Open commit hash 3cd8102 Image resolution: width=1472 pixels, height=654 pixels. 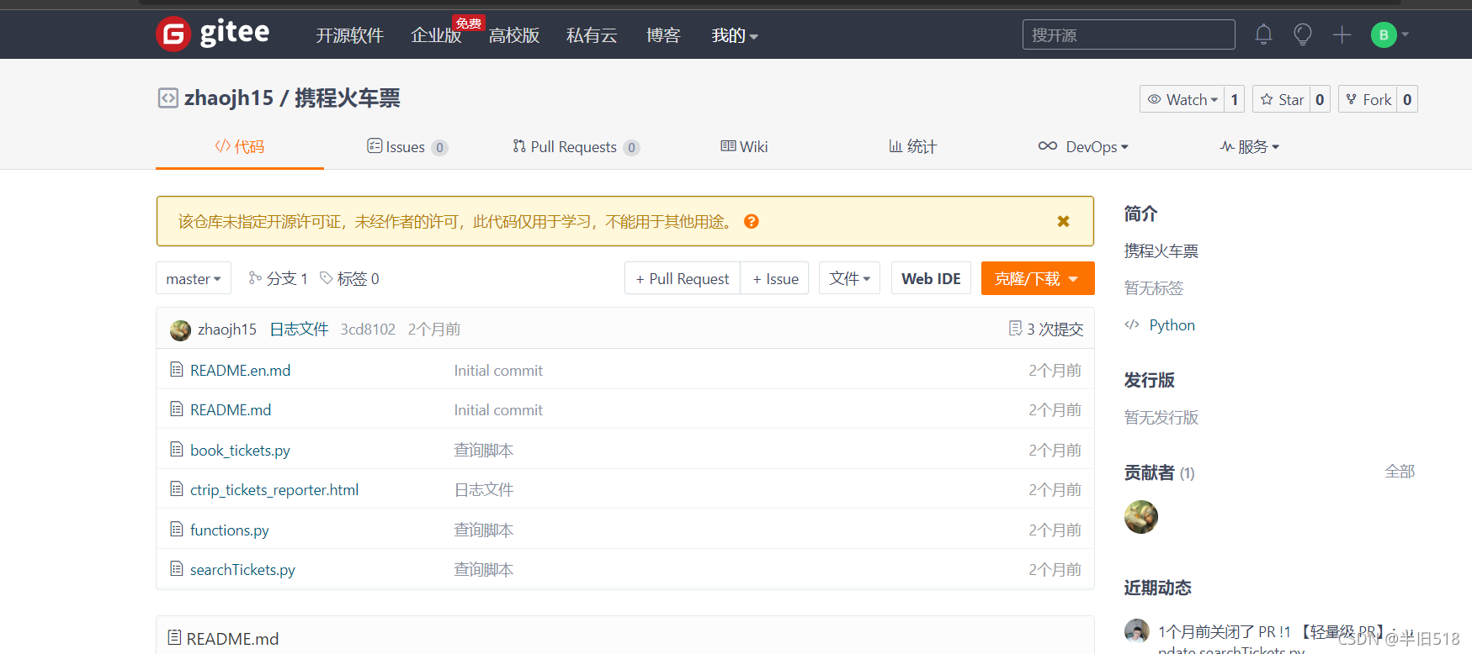(x=368, y=329)
